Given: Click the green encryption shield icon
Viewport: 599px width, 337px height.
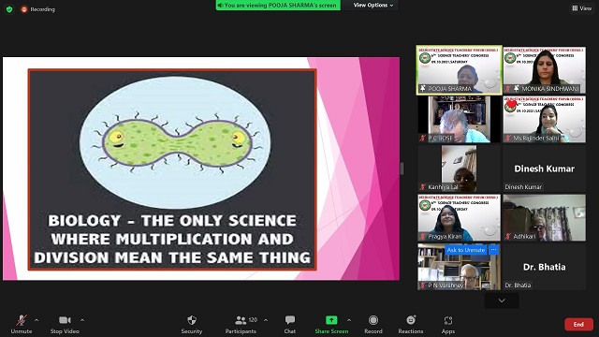Looking at the screenshot, I should [x=9, y=9].
